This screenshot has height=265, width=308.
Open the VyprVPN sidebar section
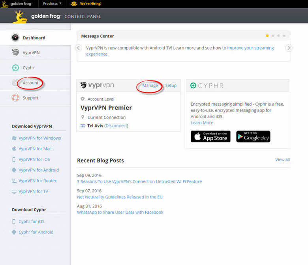36,52
